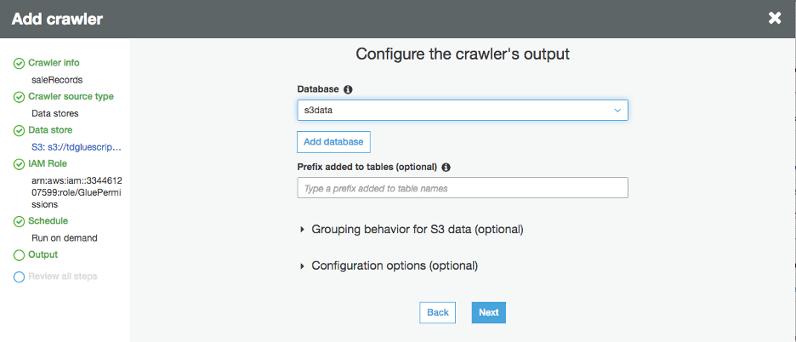796x342 pixels.
Task: Click the prefix info icon
Action: [446, 167]
